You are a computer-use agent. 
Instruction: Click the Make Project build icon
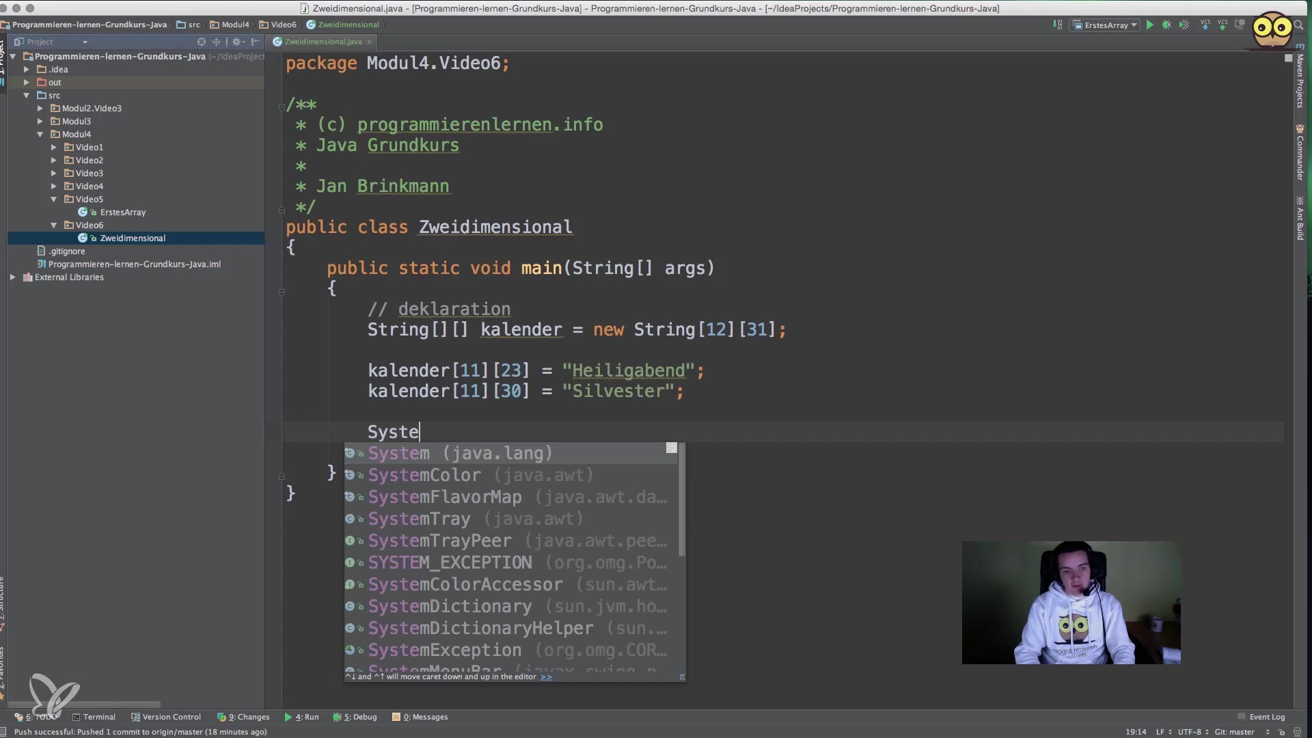coord(1058,25)
